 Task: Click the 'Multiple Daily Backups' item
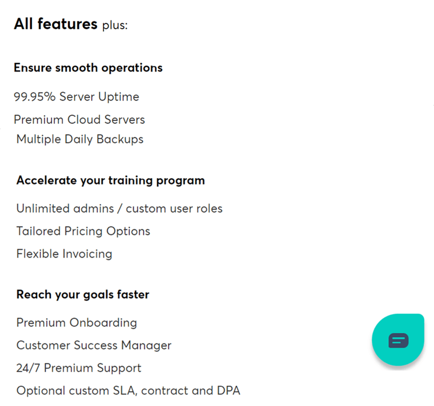coord(80,139)
